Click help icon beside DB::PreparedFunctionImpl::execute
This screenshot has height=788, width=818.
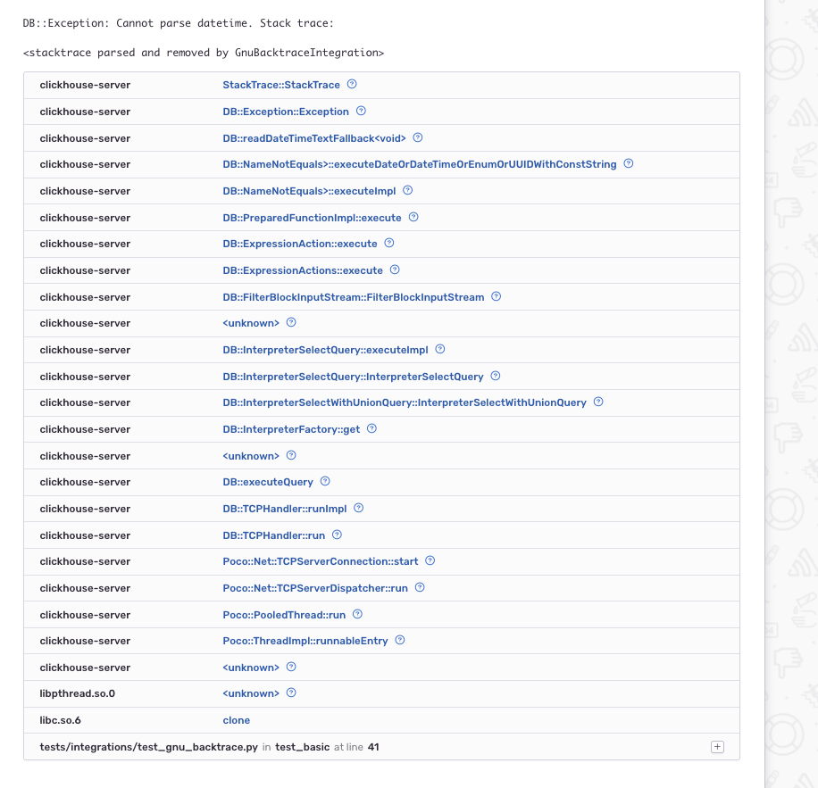click(x=413, y=217)
